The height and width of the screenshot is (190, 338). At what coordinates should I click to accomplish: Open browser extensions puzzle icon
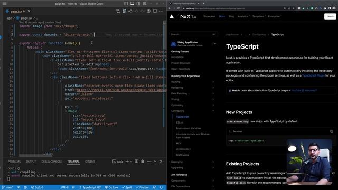tap(325, 8)
